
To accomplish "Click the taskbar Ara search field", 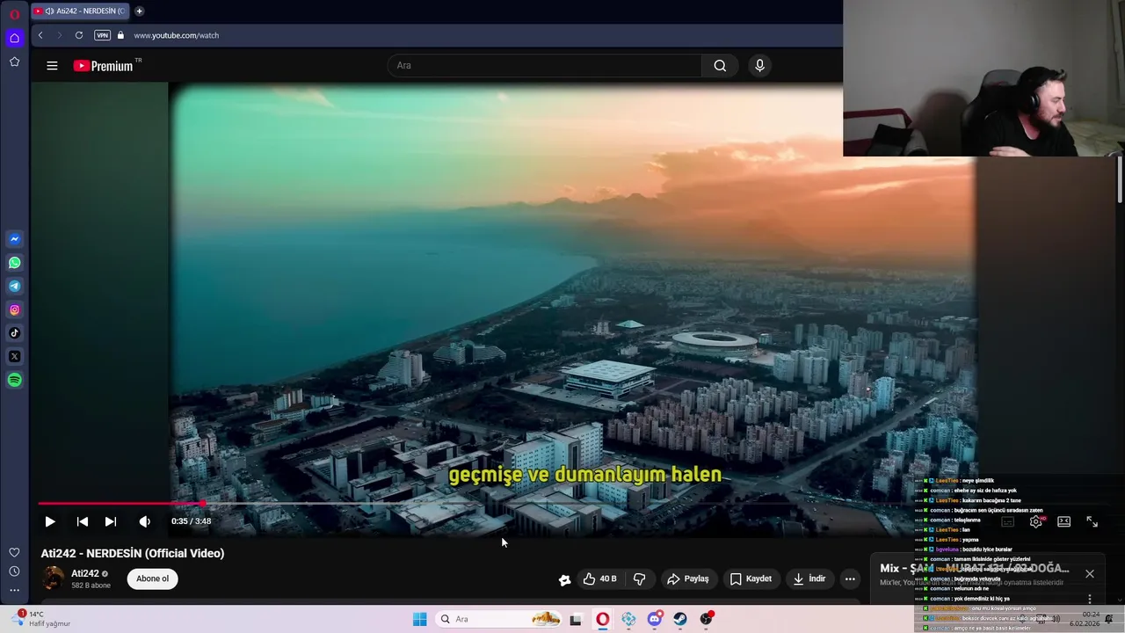I will click(x=499, y=619).
